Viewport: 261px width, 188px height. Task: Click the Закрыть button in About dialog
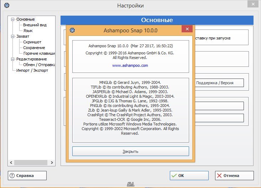(x=130, y=151)
